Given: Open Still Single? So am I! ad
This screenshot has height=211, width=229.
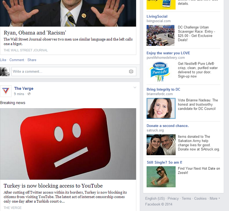Looking at the screenshot, I should click(x=164, y=162).
